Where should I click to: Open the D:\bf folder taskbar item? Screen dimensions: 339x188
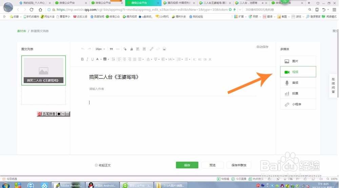(x=171, y=185)
